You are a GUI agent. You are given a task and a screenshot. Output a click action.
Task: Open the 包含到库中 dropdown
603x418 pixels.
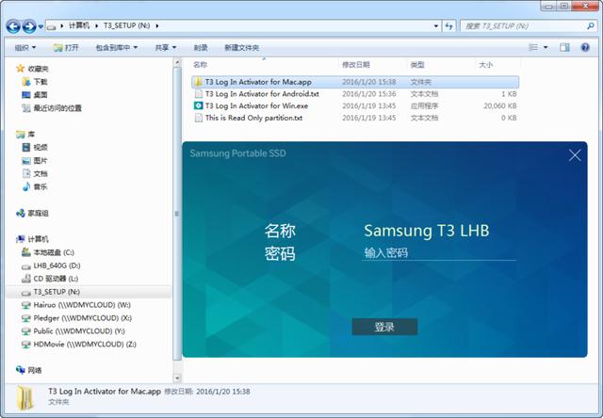116,48
